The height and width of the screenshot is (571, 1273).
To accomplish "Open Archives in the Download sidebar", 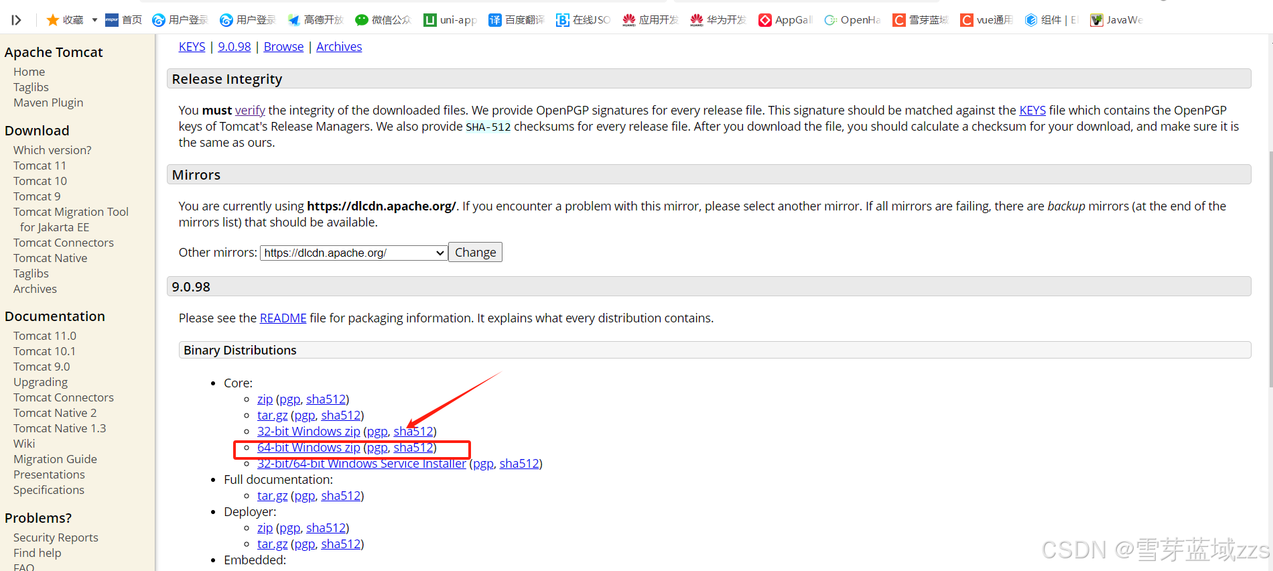I will [35, 289].
